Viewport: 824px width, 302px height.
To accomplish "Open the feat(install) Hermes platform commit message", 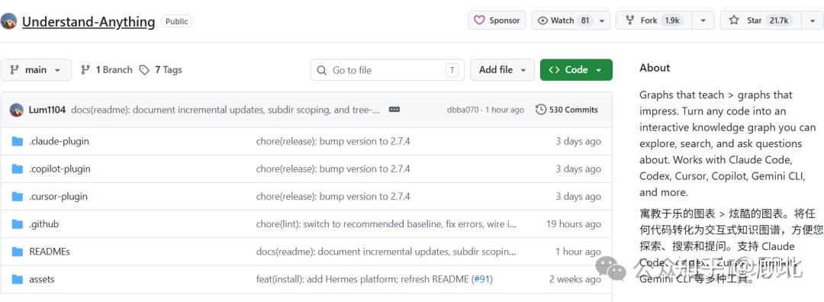I will 362,279.
